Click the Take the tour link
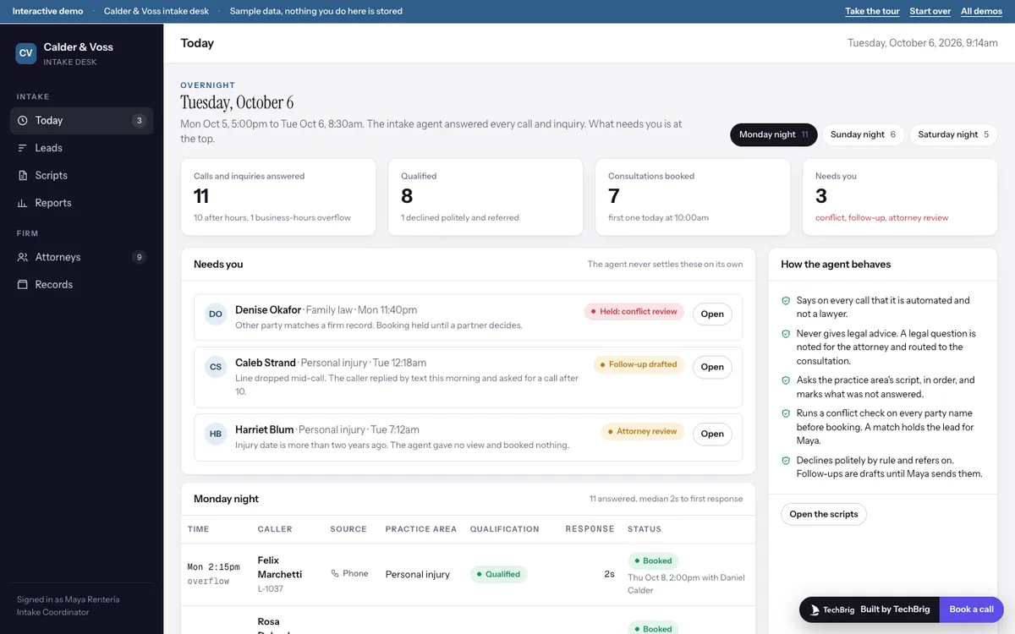Image resolution: width=1015 pixels, height=634 pixels. (872, 11)
